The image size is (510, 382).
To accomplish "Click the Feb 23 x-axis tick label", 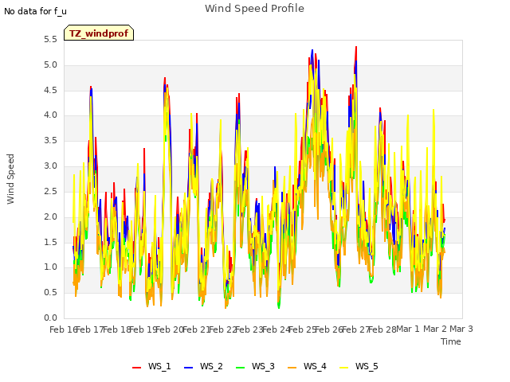I will (x=249, y=329).
